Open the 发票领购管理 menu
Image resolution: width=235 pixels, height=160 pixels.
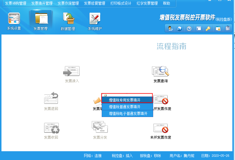[15, 3]
